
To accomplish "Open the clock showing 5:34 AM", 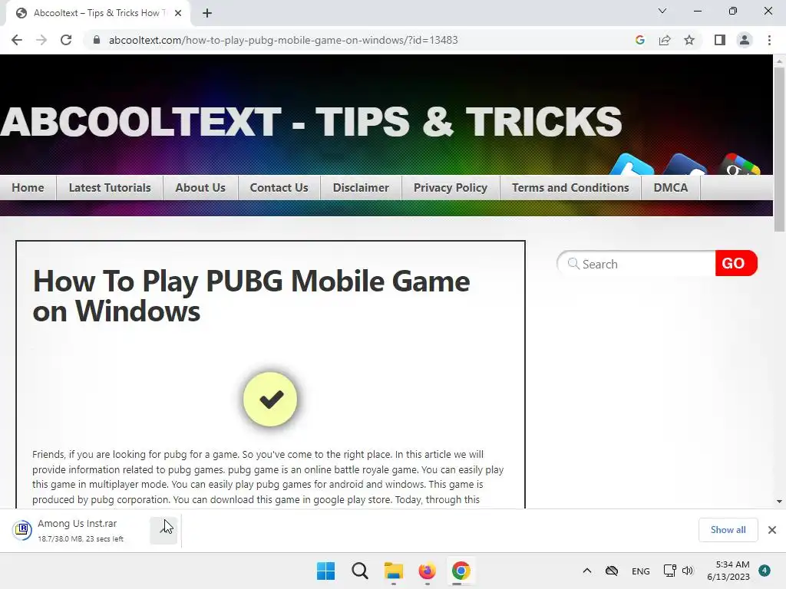I will [x=728, y=571].
